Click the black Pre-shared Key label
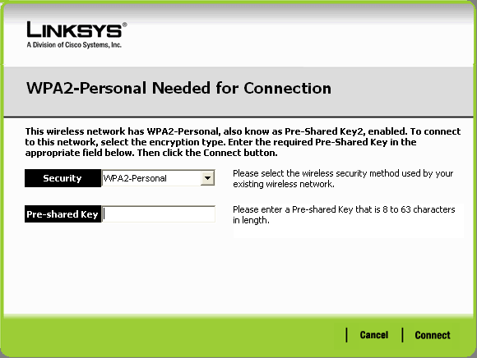477x358 pixels. [63, 214]
